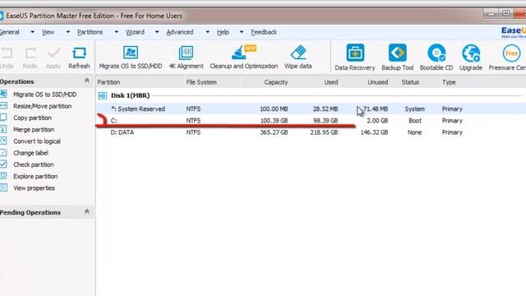Screen dimensions: 526x296
Task: Click the Disk 1 drive icon
Action: pyautogui.click(x=102, y=95)
